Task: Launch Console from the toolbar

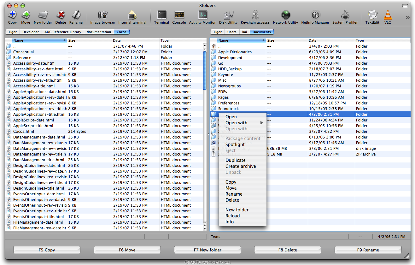Action: tap(179, 15)
